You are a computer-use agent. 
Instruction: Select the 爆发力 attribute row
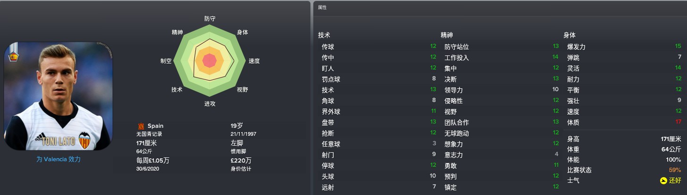pyautogui.click(x=625, y=47)
